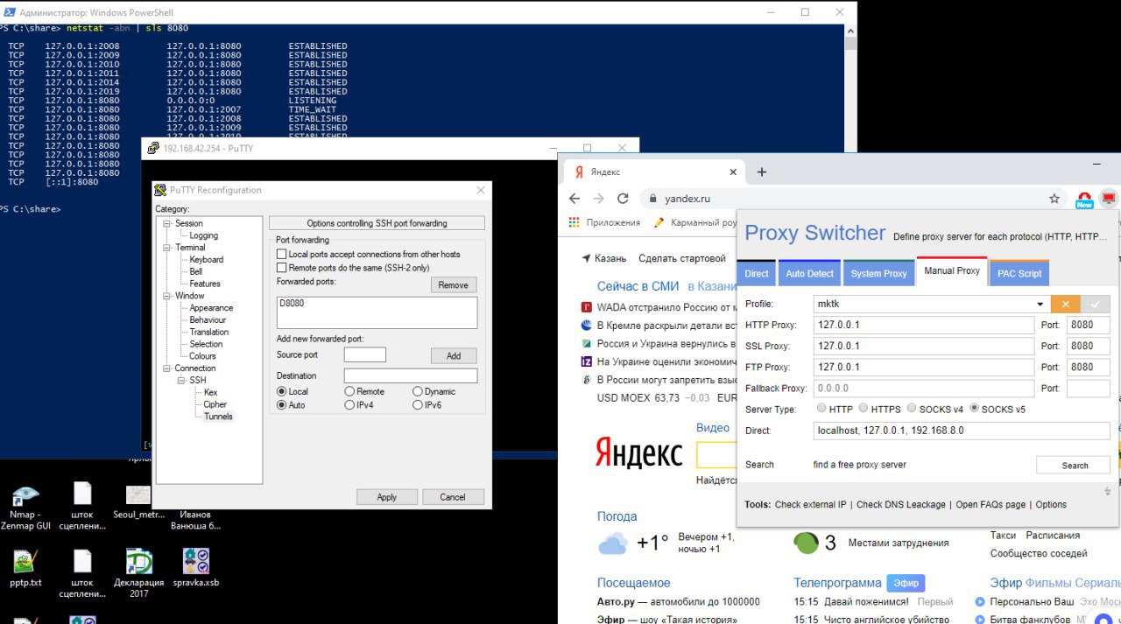
Task: Click the Казань location arrow icon
Action: (586, 258)
